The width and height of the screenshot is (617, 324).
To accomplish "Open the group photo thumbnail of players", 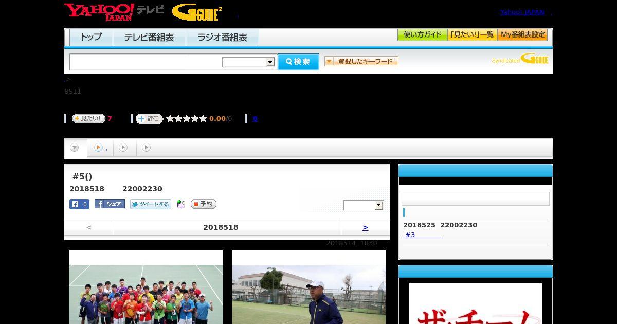I will (x=146, y=287).
